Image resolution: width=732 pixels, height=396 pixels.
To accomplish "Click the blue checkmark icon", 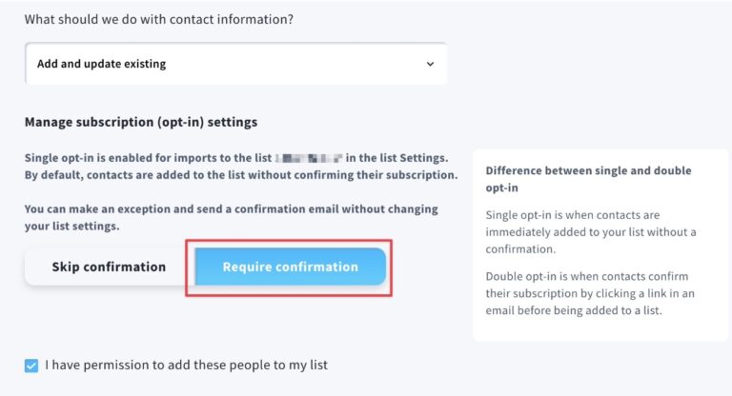I will [x=31, y=366].
